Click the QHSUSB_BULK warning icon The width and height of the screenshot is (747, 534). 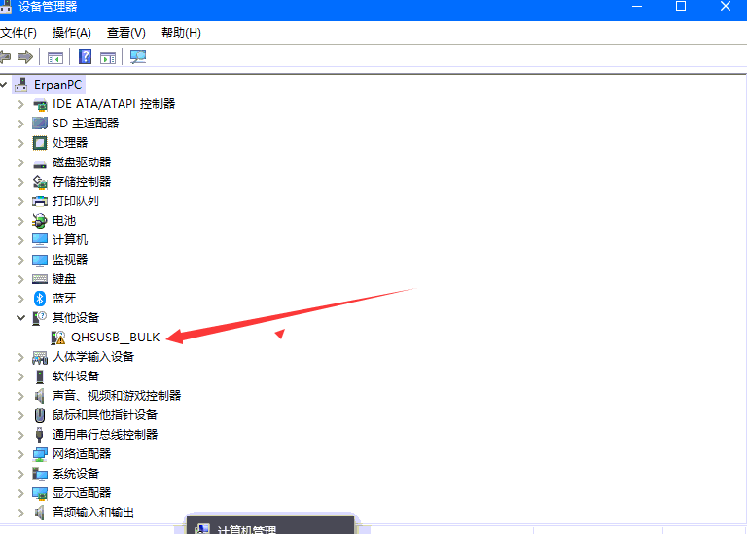58,338
